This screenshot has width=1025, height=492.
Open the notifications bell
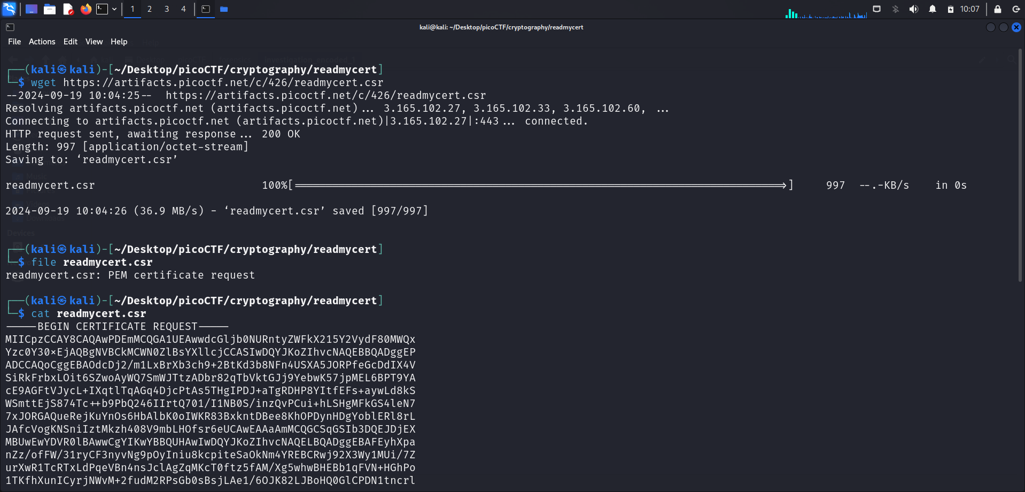933,9
